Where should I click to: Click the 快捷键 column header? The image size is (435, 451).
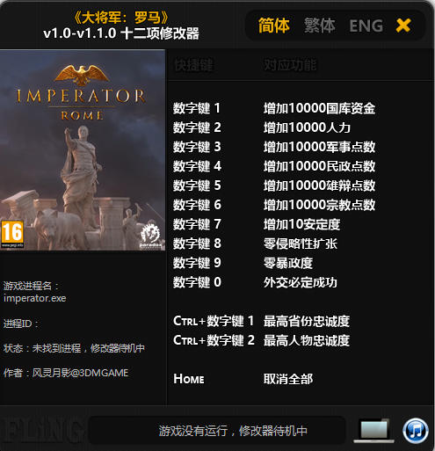click(193, 65)
